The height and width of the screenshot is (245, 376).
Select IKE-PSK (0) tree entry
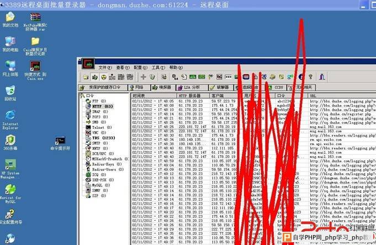click(100, 180)
